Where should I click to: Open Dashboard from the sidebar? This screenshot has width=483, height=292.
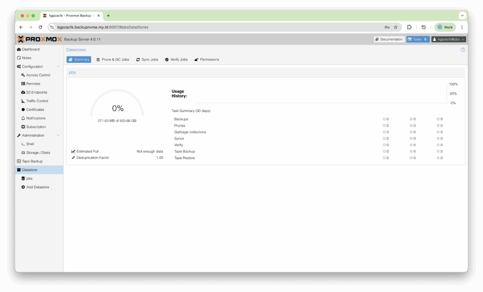click(x=31, y=49)
